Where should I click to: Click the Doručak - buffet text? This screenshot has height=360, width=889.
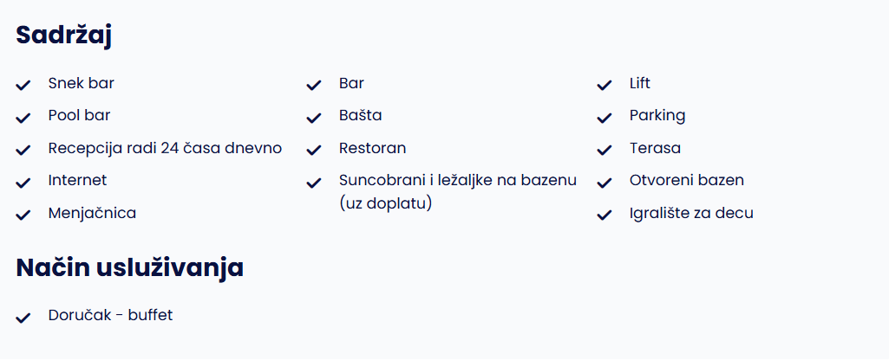click(110, 315)
